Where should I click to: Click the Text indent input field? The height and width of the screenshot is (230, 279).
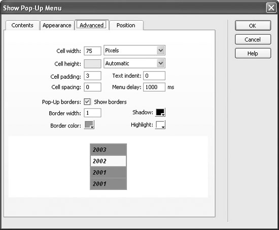pos(154,76)
